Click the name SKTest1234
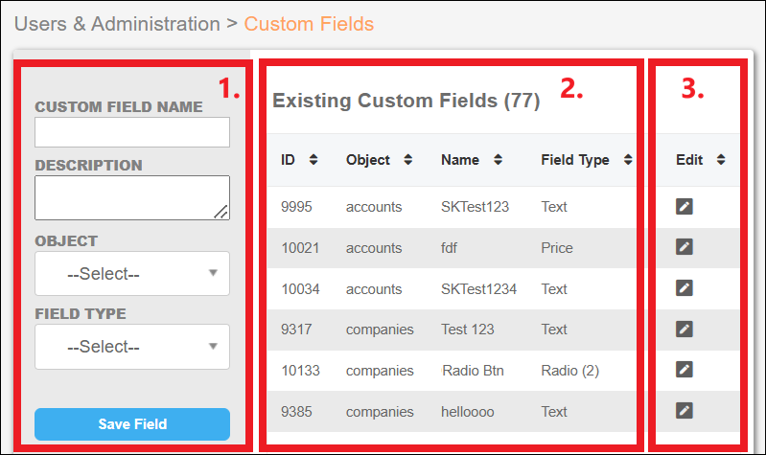This screenshot has width=766, height=455. 478,289
